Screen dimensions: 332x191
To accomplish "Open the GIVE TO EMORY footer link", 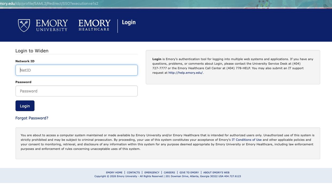I will coord(189,173).
